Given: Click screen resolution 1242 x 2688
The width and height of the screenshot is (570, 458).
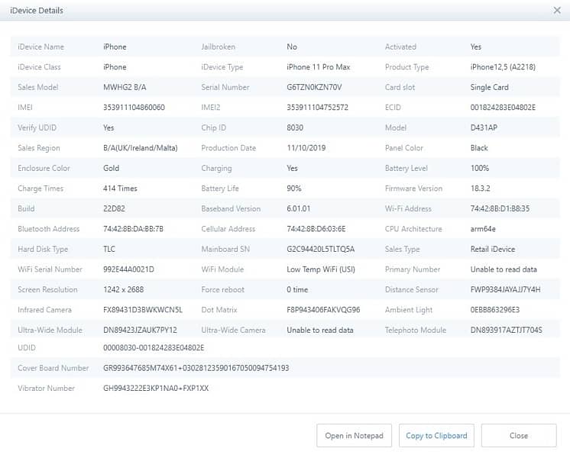Looking at the screenshot, I should pyautogui.click(x=123, y=290).
